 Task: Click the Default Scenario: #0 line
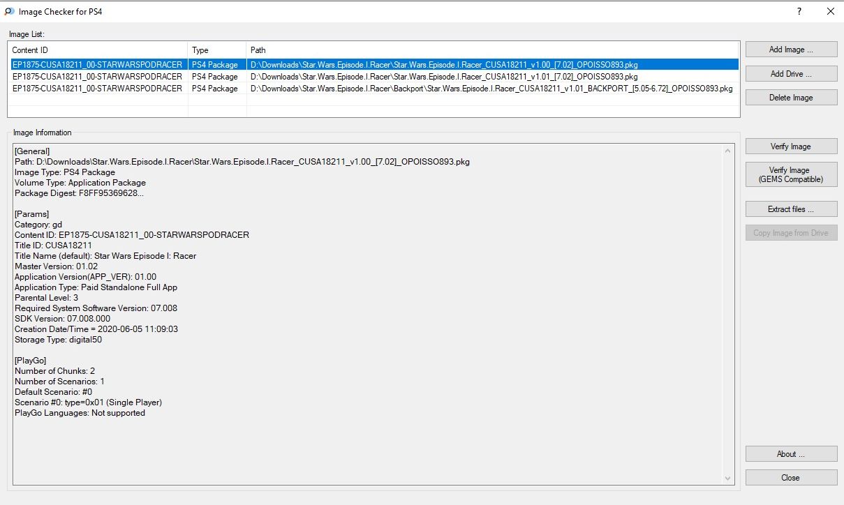pyautogui.click(x=53, y=392)
